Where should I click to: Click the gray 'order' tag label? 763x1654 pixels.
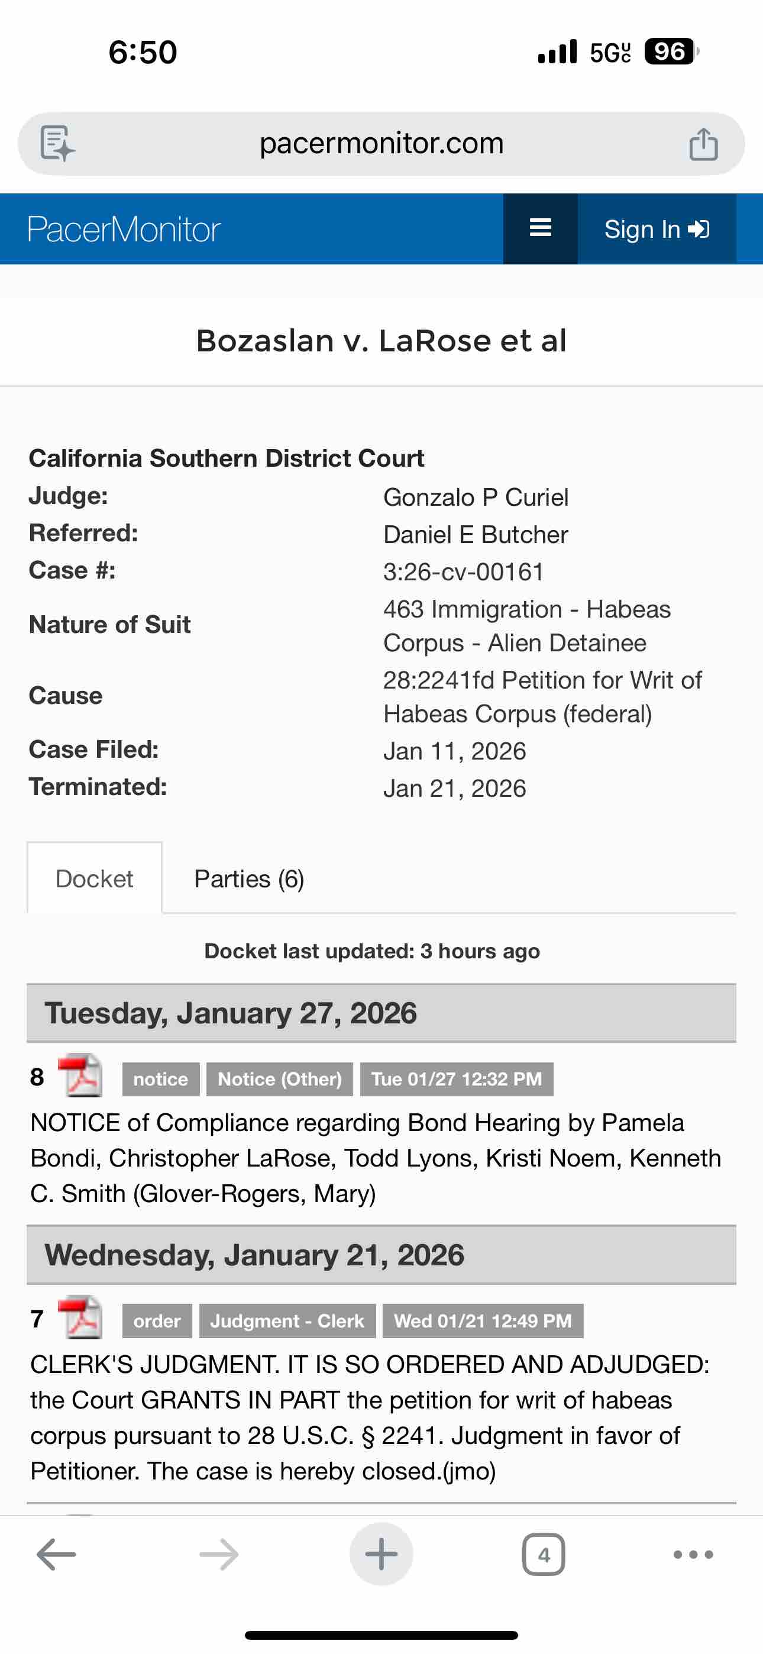157,1321
